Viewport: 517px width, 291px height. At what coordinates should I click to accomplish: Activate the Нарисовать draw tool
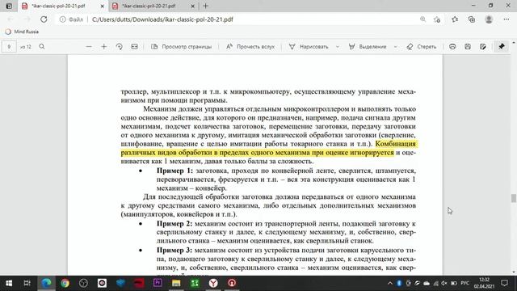pos(309,47)
